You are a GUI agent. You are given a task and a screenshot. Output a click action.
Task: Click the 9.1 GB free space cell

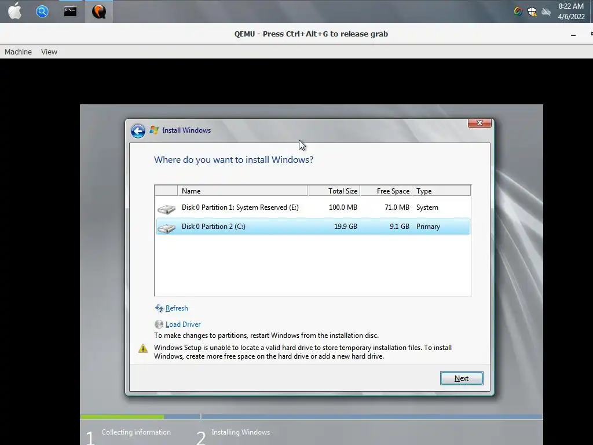click(x=400, y=227)
